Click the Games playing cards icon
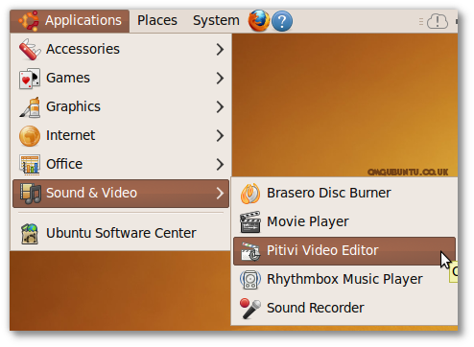 pos(30,79)
